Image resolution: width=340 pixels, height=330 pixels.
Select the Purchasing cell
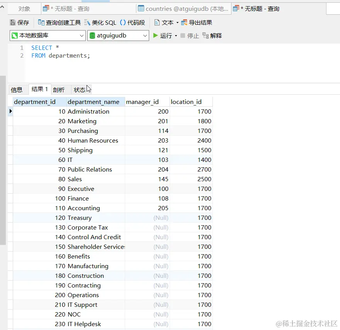(x=96, y=131)
